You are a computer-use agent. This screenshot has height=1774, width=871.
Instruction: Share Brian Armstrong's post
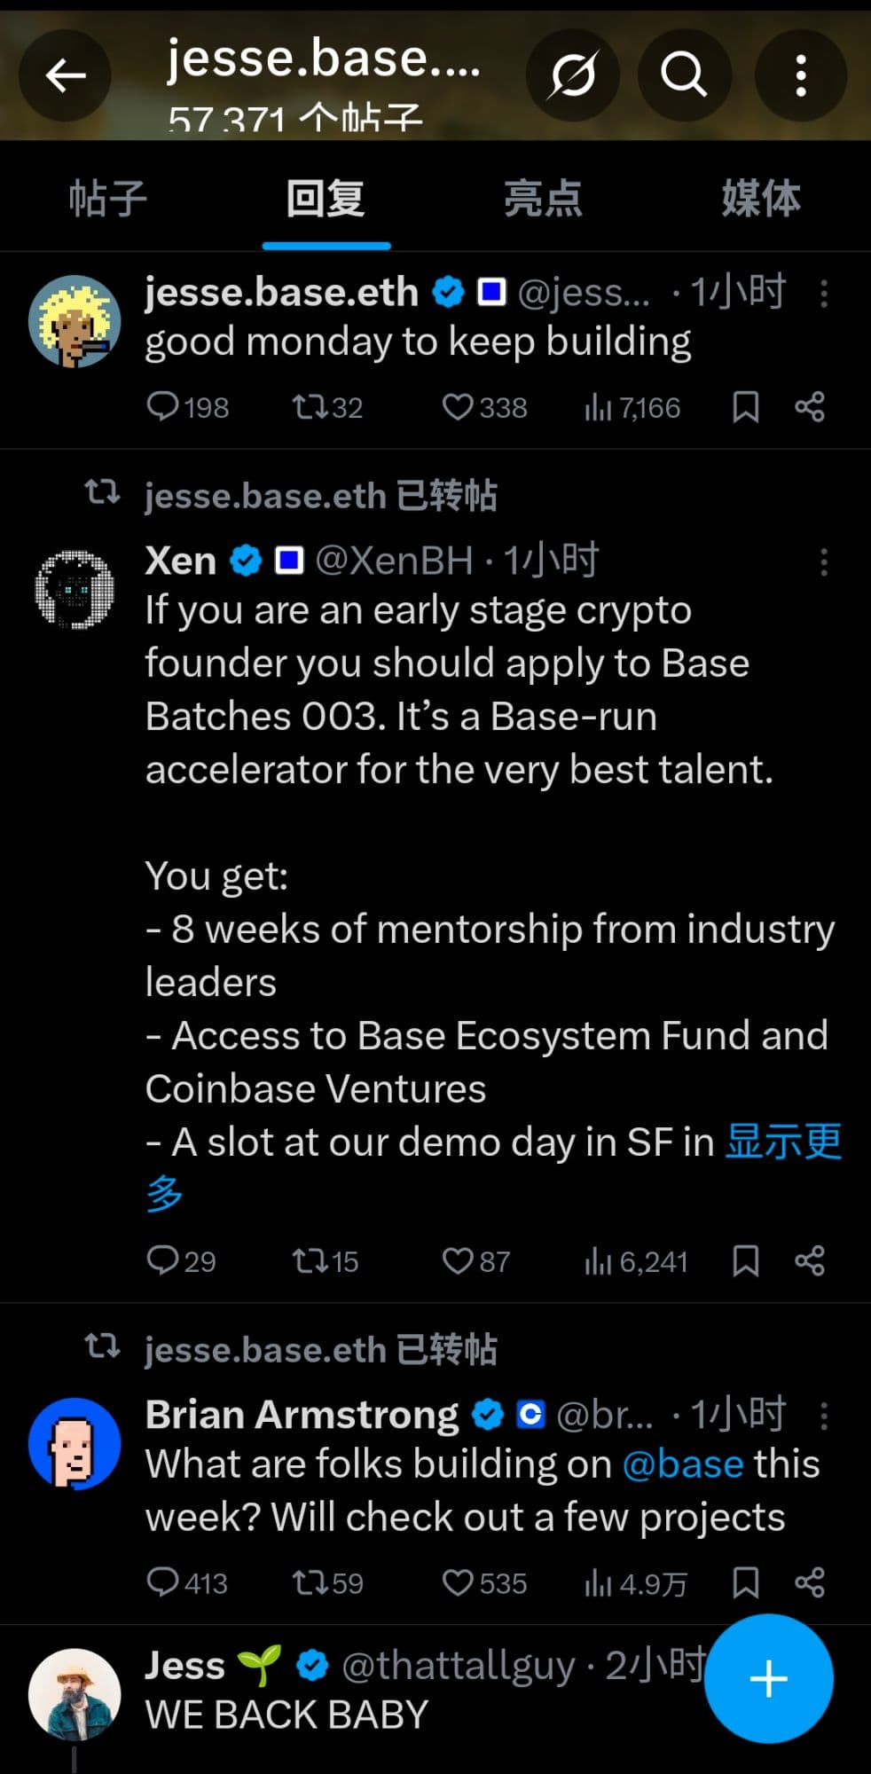tap(810, 1582)
